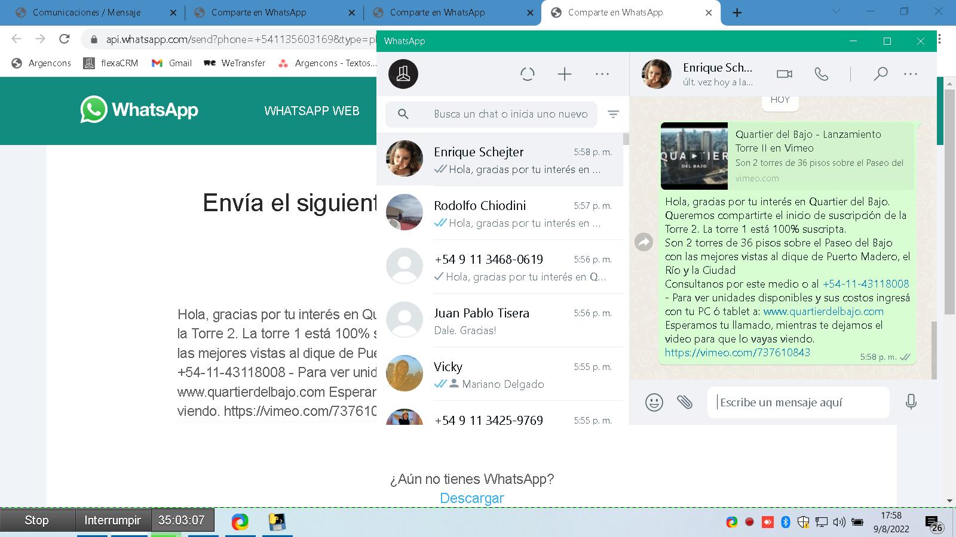This screenshot has width=956, height=537.
Task: Click the conversation scrollbar
Action: (x=933, y=350)
